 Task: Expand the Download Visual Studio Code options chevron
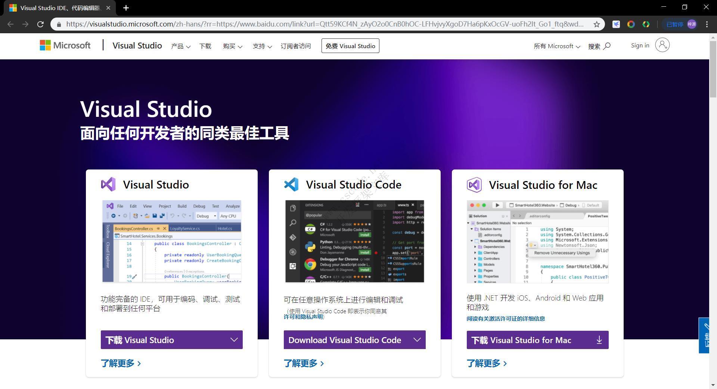coord(417,340)
